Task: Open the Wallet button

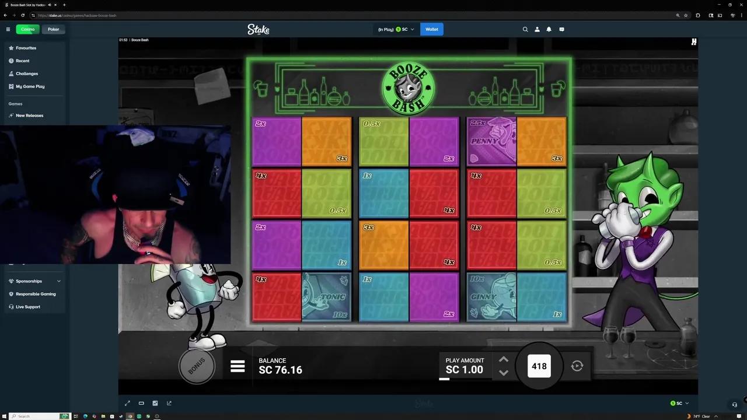Action: point(432,29)
